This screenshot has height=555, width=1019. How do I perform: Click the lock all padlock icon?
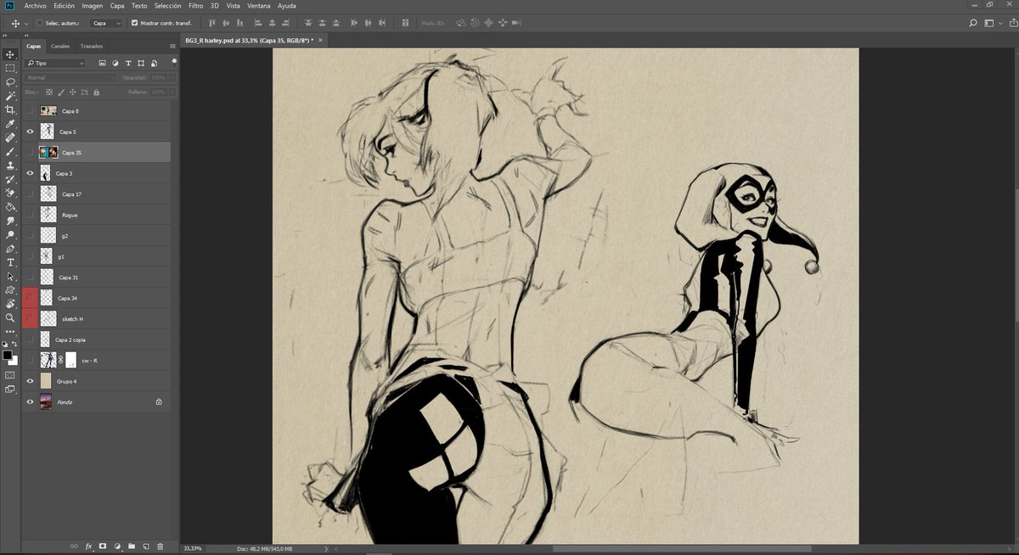[x=96, y=92]
